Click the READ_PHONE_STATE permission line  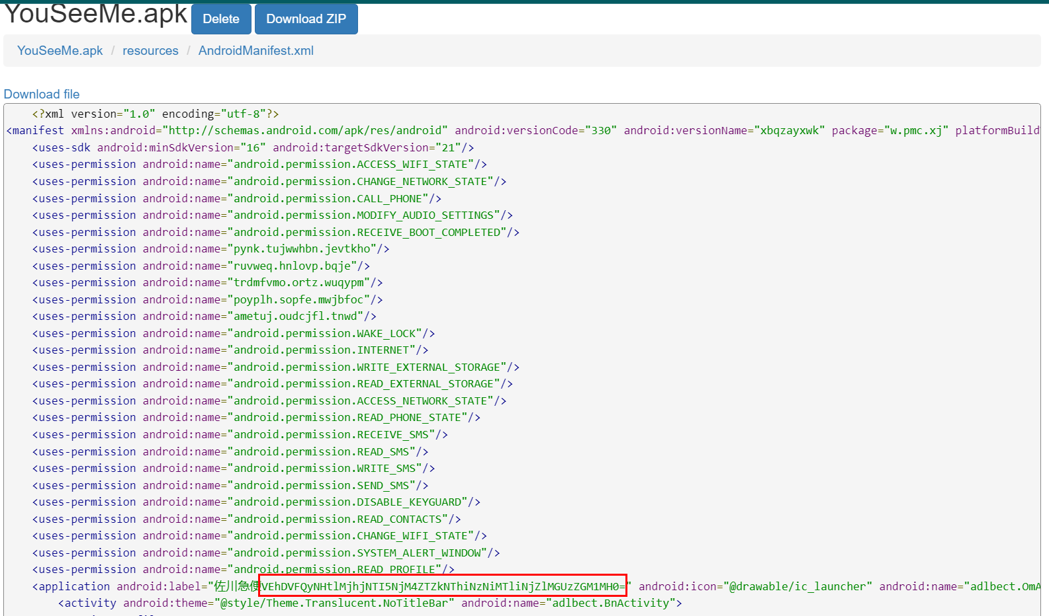(256, 418)
